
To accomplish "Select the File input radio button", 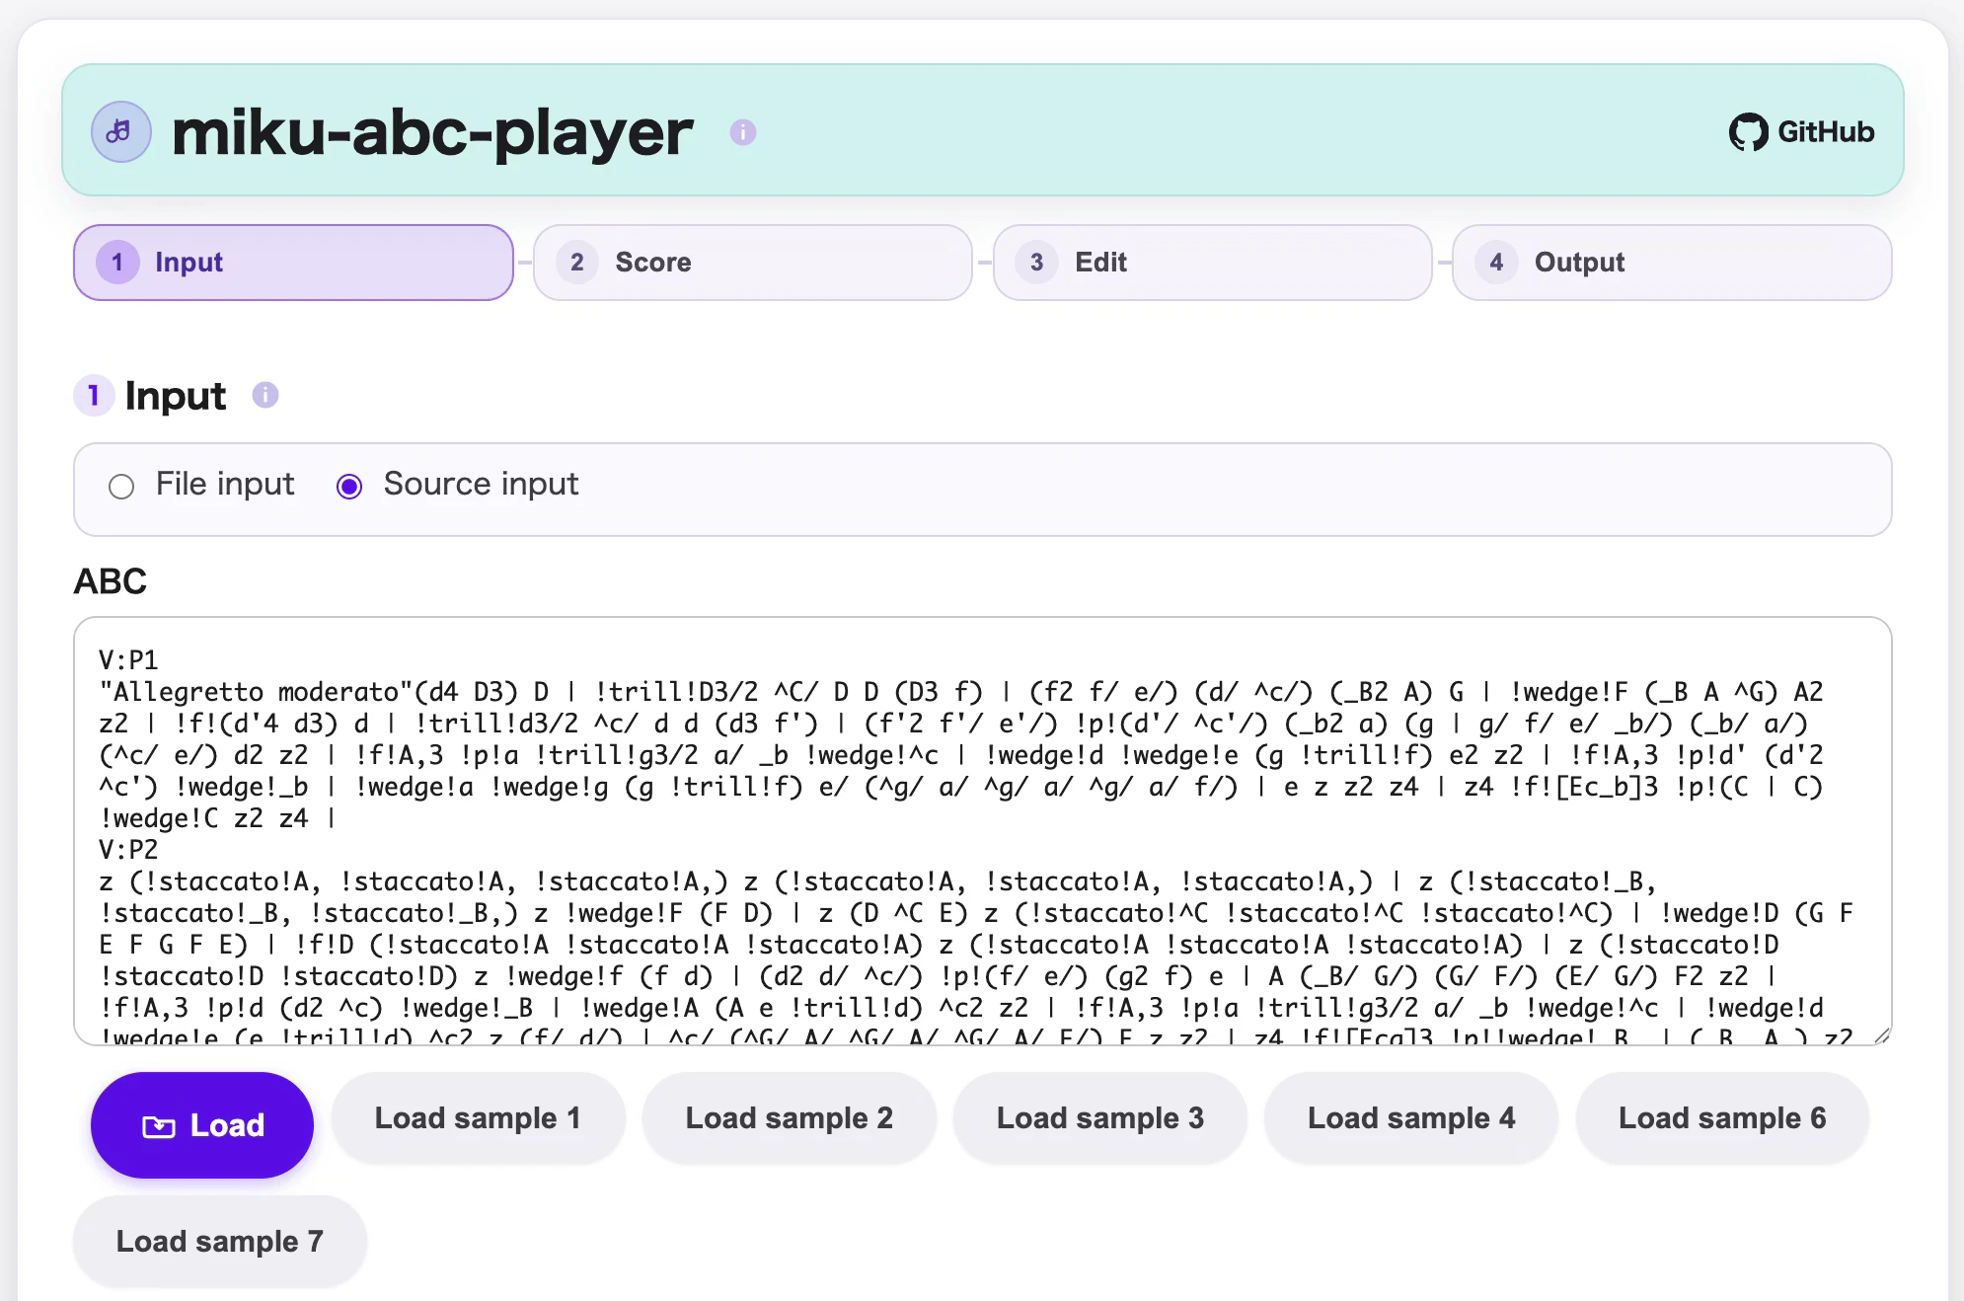I will [121, 487].
